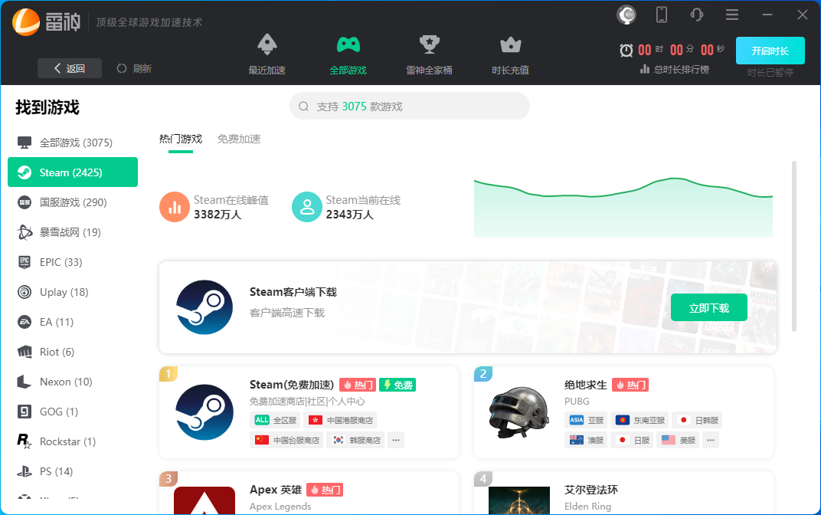Click the mobile phone icon in title bar
821x515 pixels.
[662, 15]
